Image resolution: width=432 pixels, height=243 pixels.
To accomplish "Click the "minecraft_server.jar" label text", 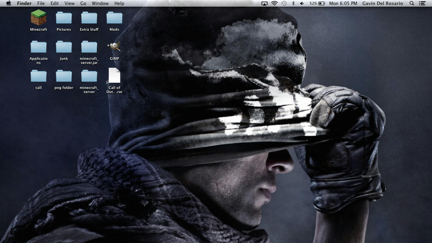I will pyautogui.click(x=89, y=61).
